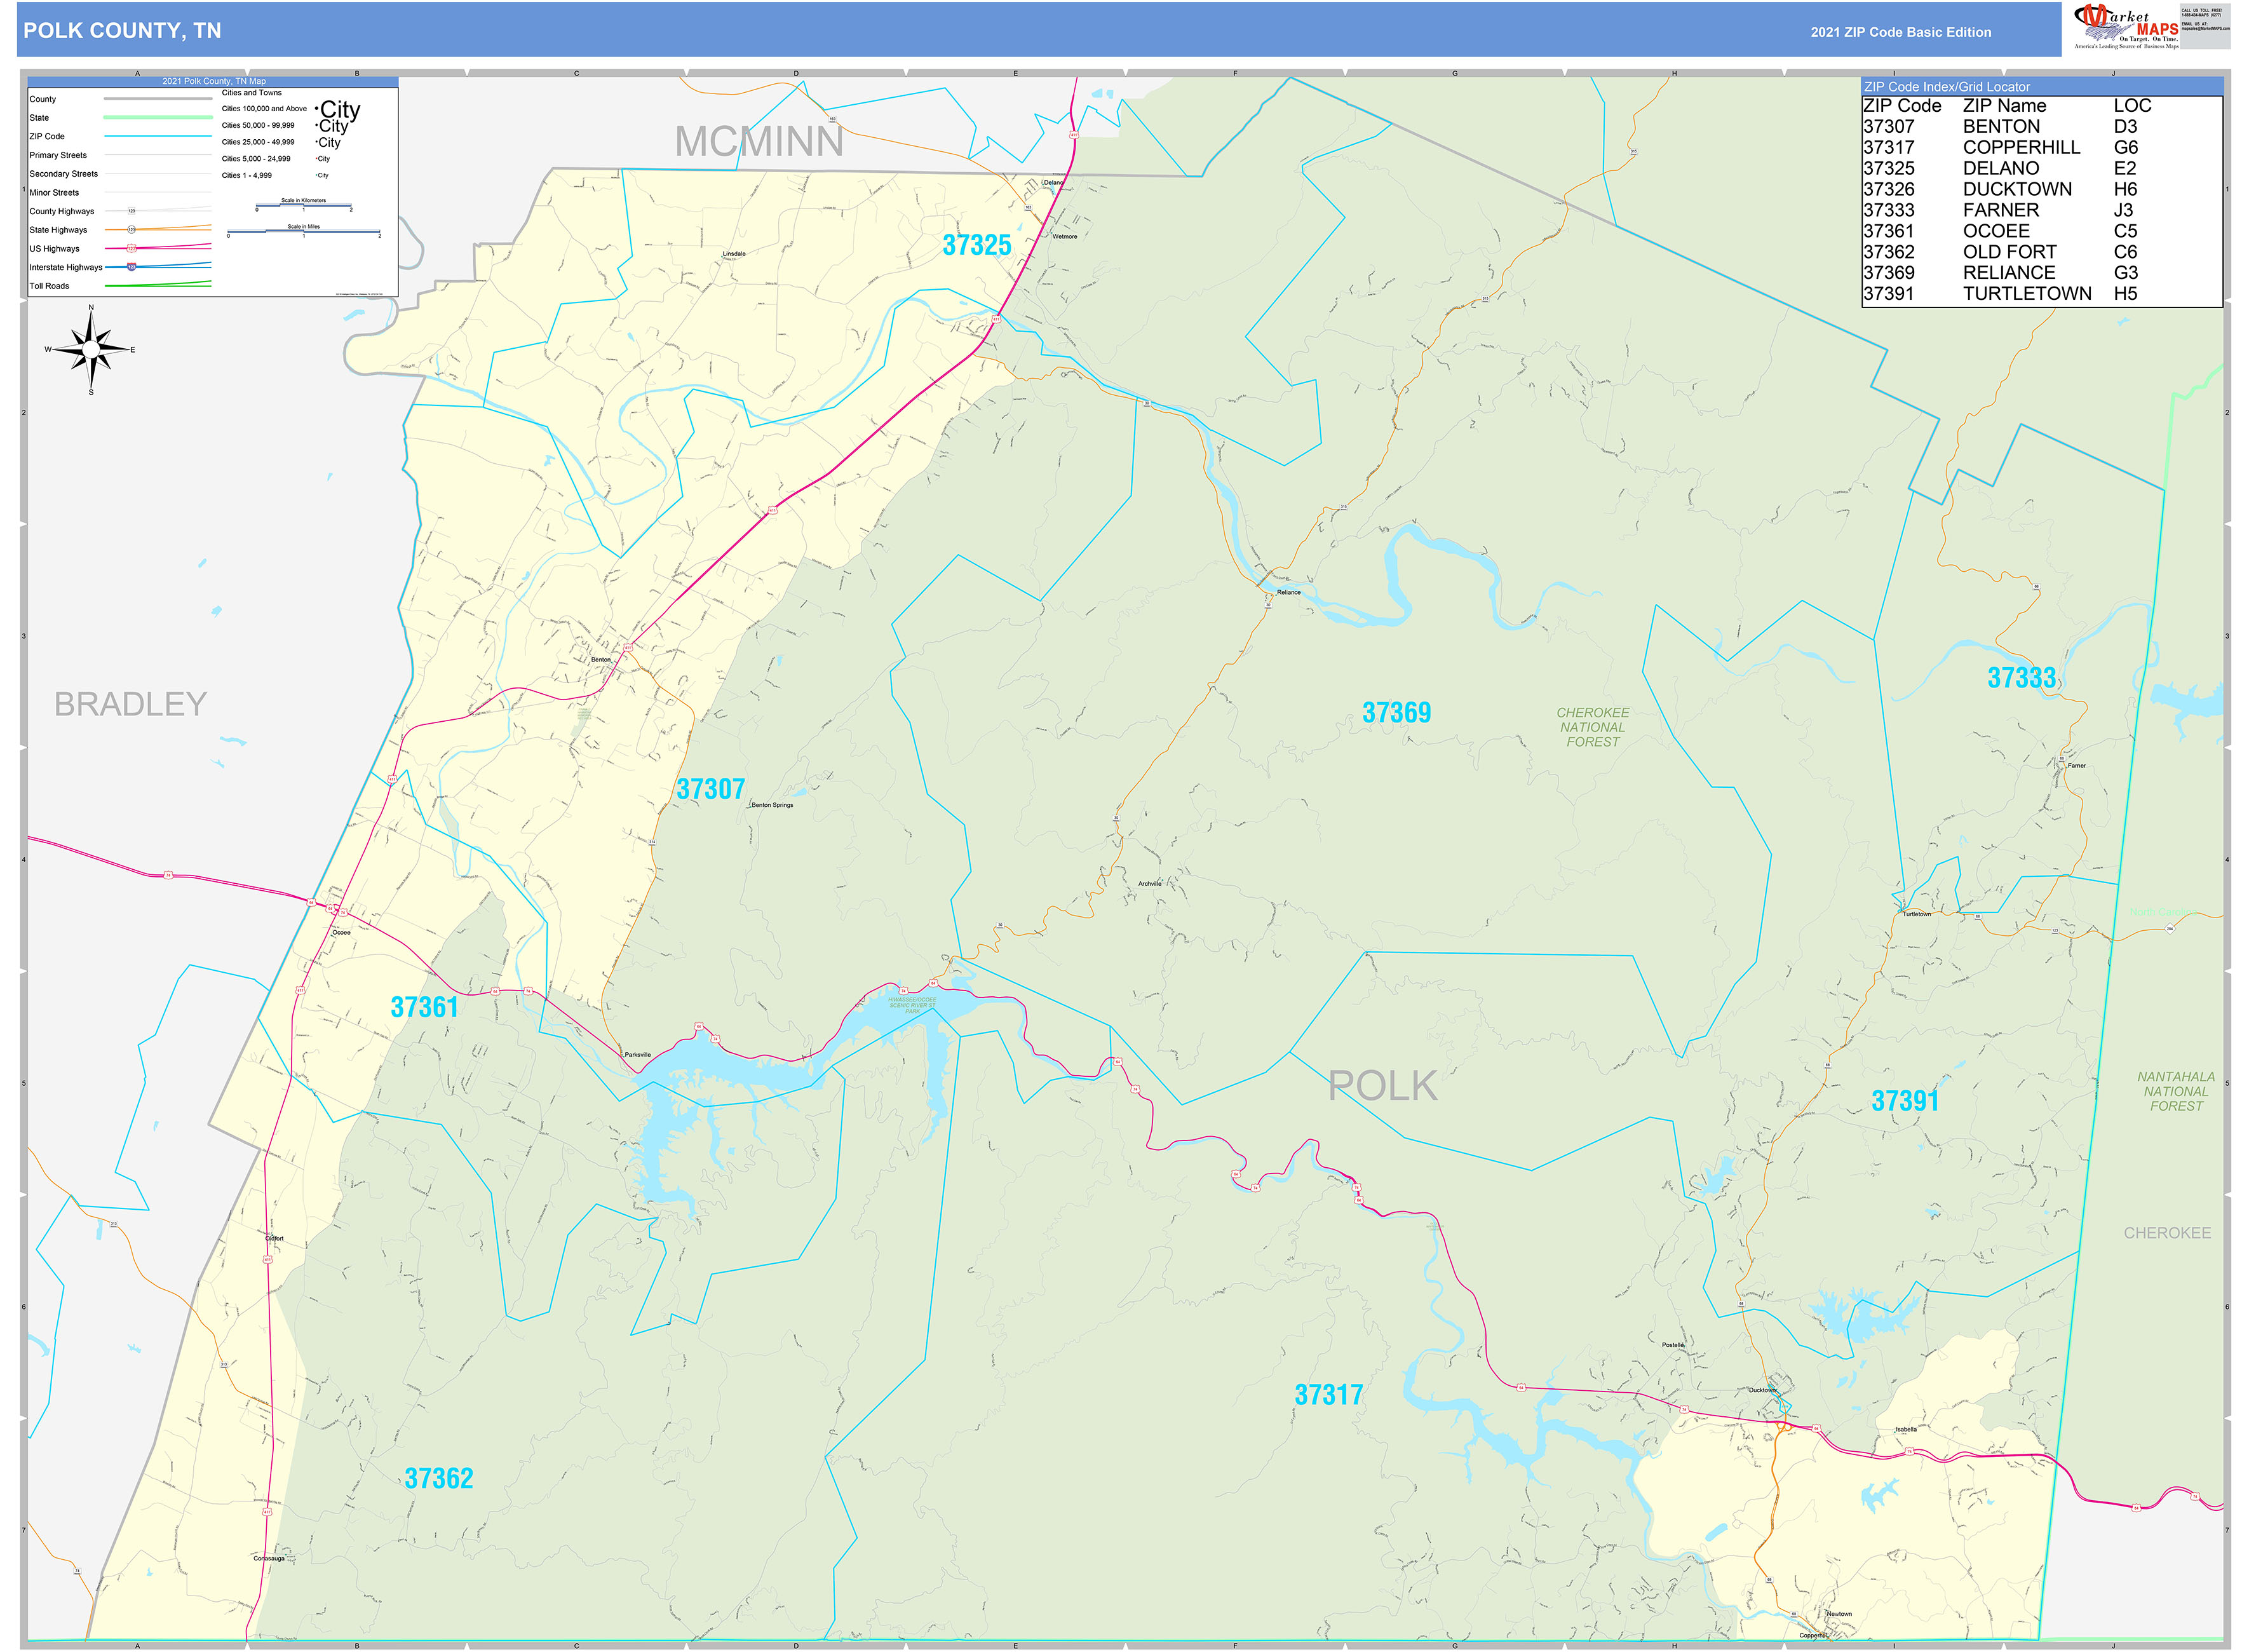Image resolution: width=2242 pixels, height=1652 pixels.
Task: Click the Isabella town label
Action: [x=1905, y=1430]
